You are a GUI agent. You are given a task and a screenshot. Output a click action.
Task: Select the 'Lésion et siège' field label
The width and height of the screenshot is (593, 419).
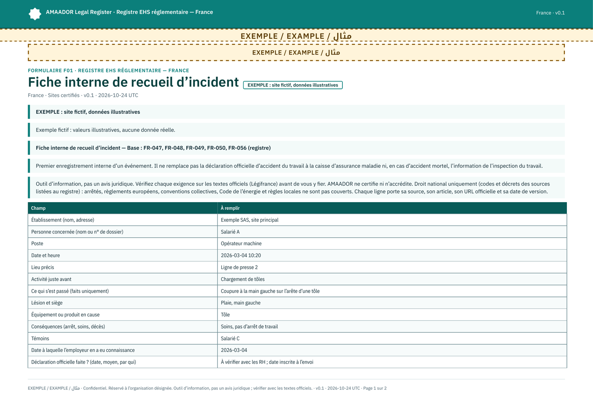pyautogui.click(x=47, y=303)
